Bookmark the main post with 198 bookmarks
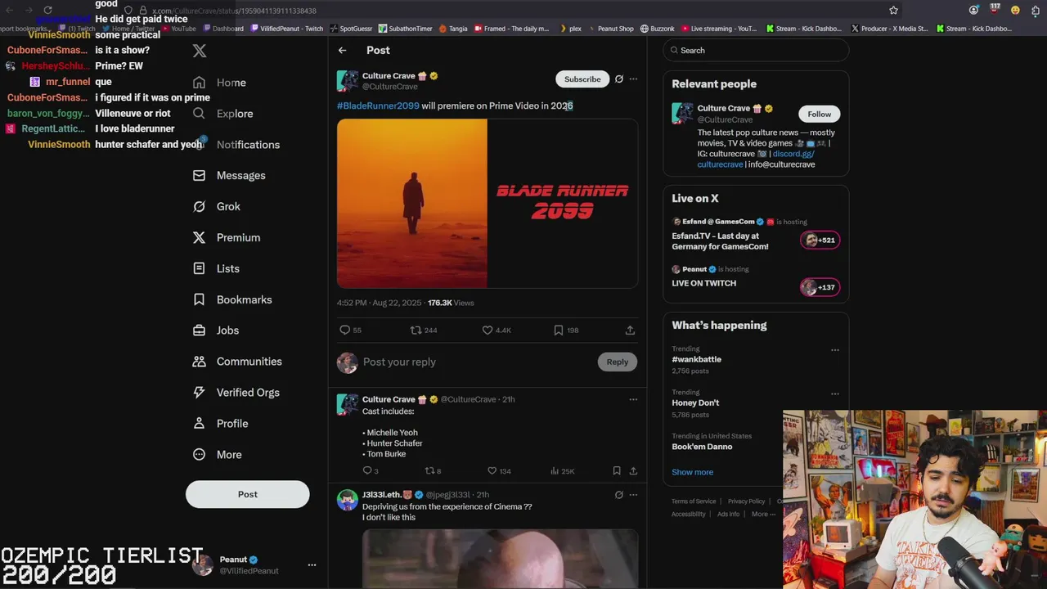 pos(559,330)
